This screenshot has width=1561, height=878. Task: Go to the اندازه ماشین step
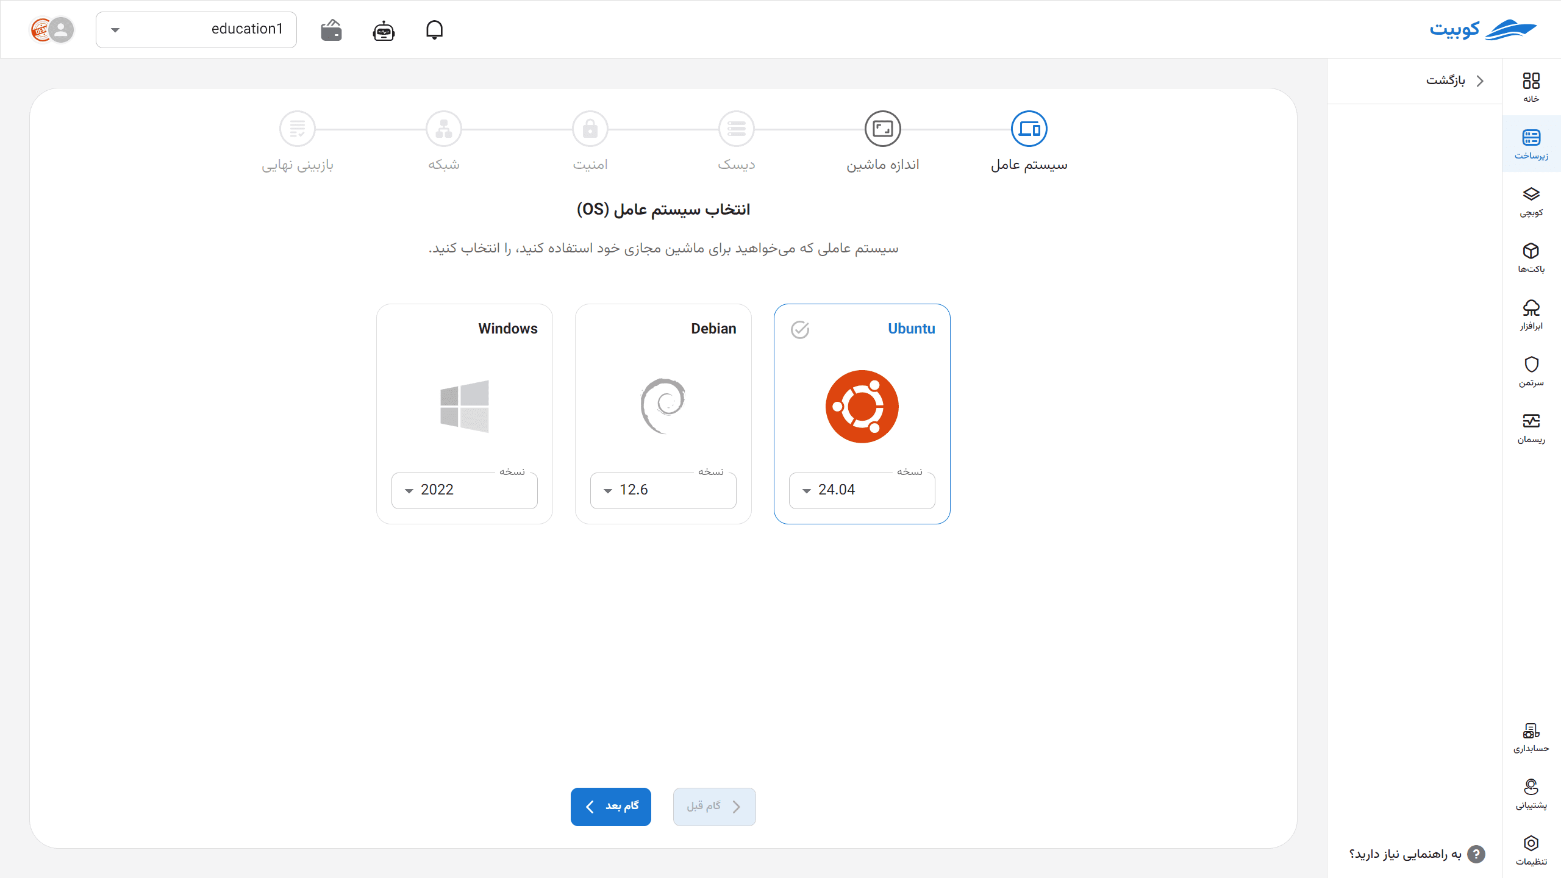(x=883, y=141)
